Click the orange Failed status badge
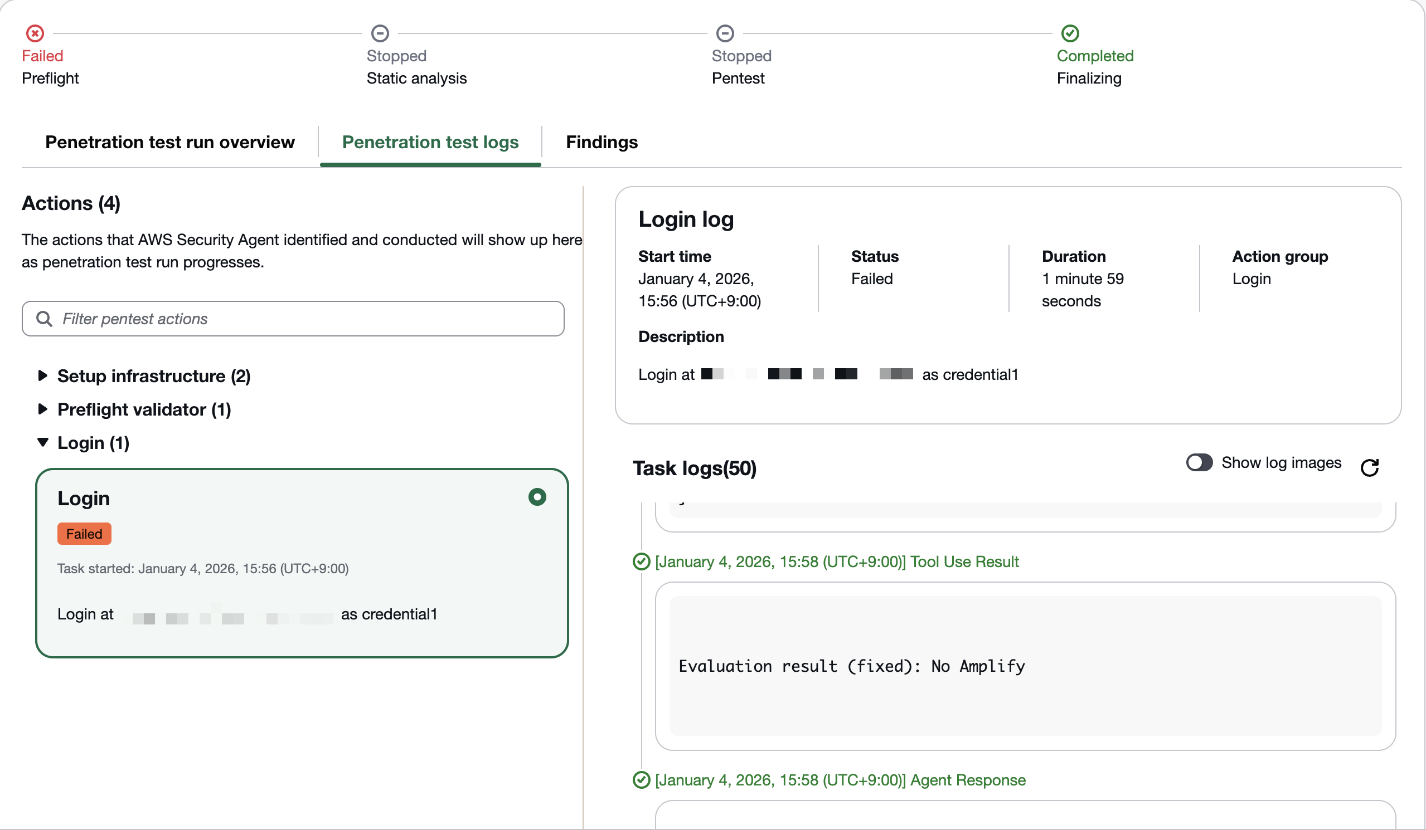Screen dimensions: 1426x830 84,534
